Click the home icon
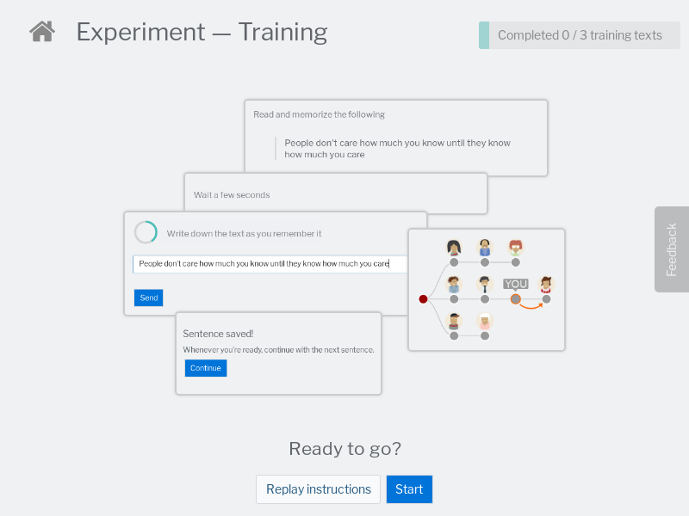Image resolution: width=689 pixels, height=516 pixels. tap(42, 32)
